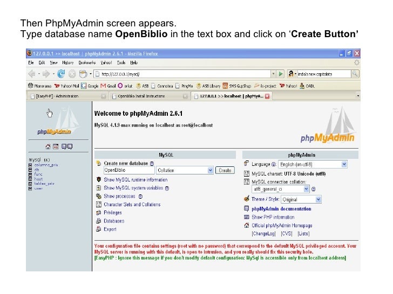Click the search box with India's new capitalists
393x294 pixels.
[x=324, y=74]
